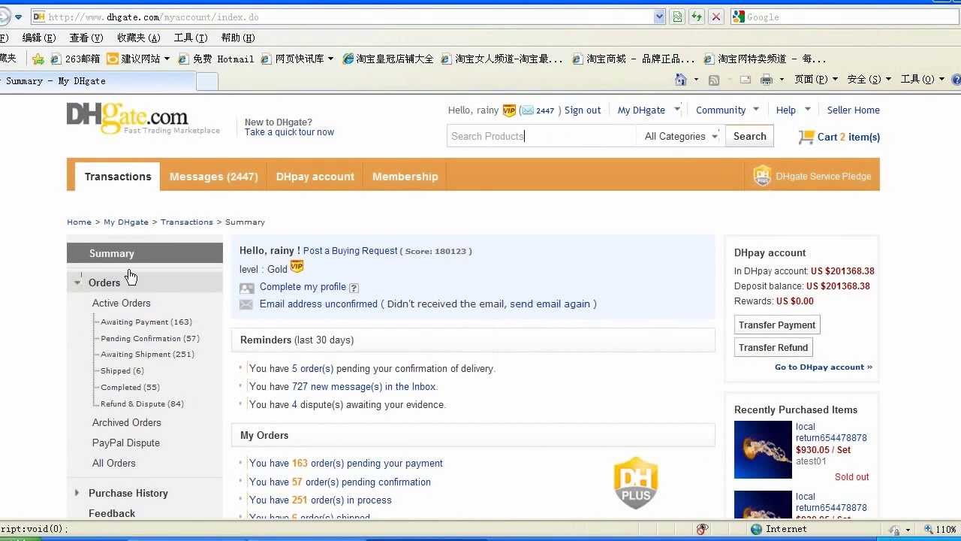This screenshot has height=541, width=961.
Task: Expand the Purchase History section arrow
Action: pos(77,493)
